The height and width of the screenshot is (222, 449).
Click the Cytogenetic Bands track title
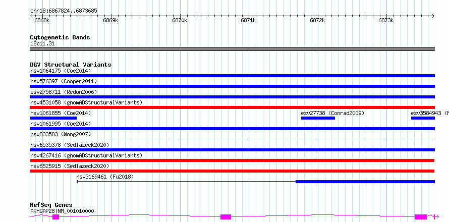[60, 37]
